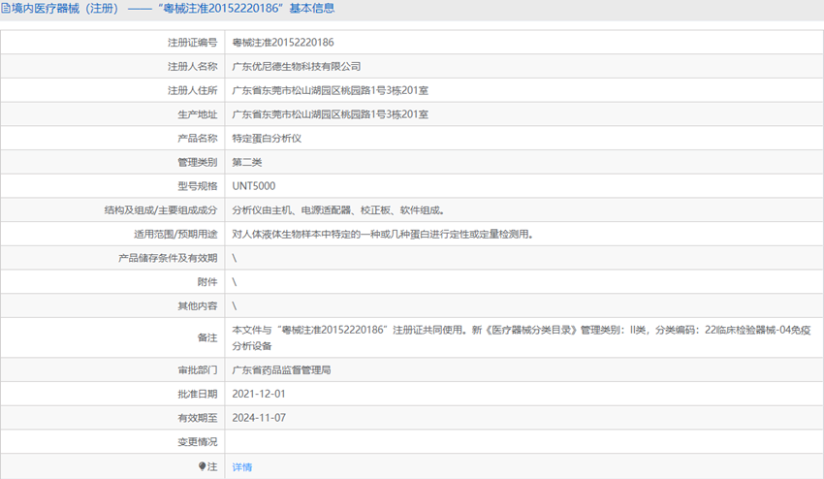Select the product name 特定蛋白分析仪
This screenshot has width=824, height=479.
coord(267,139)
